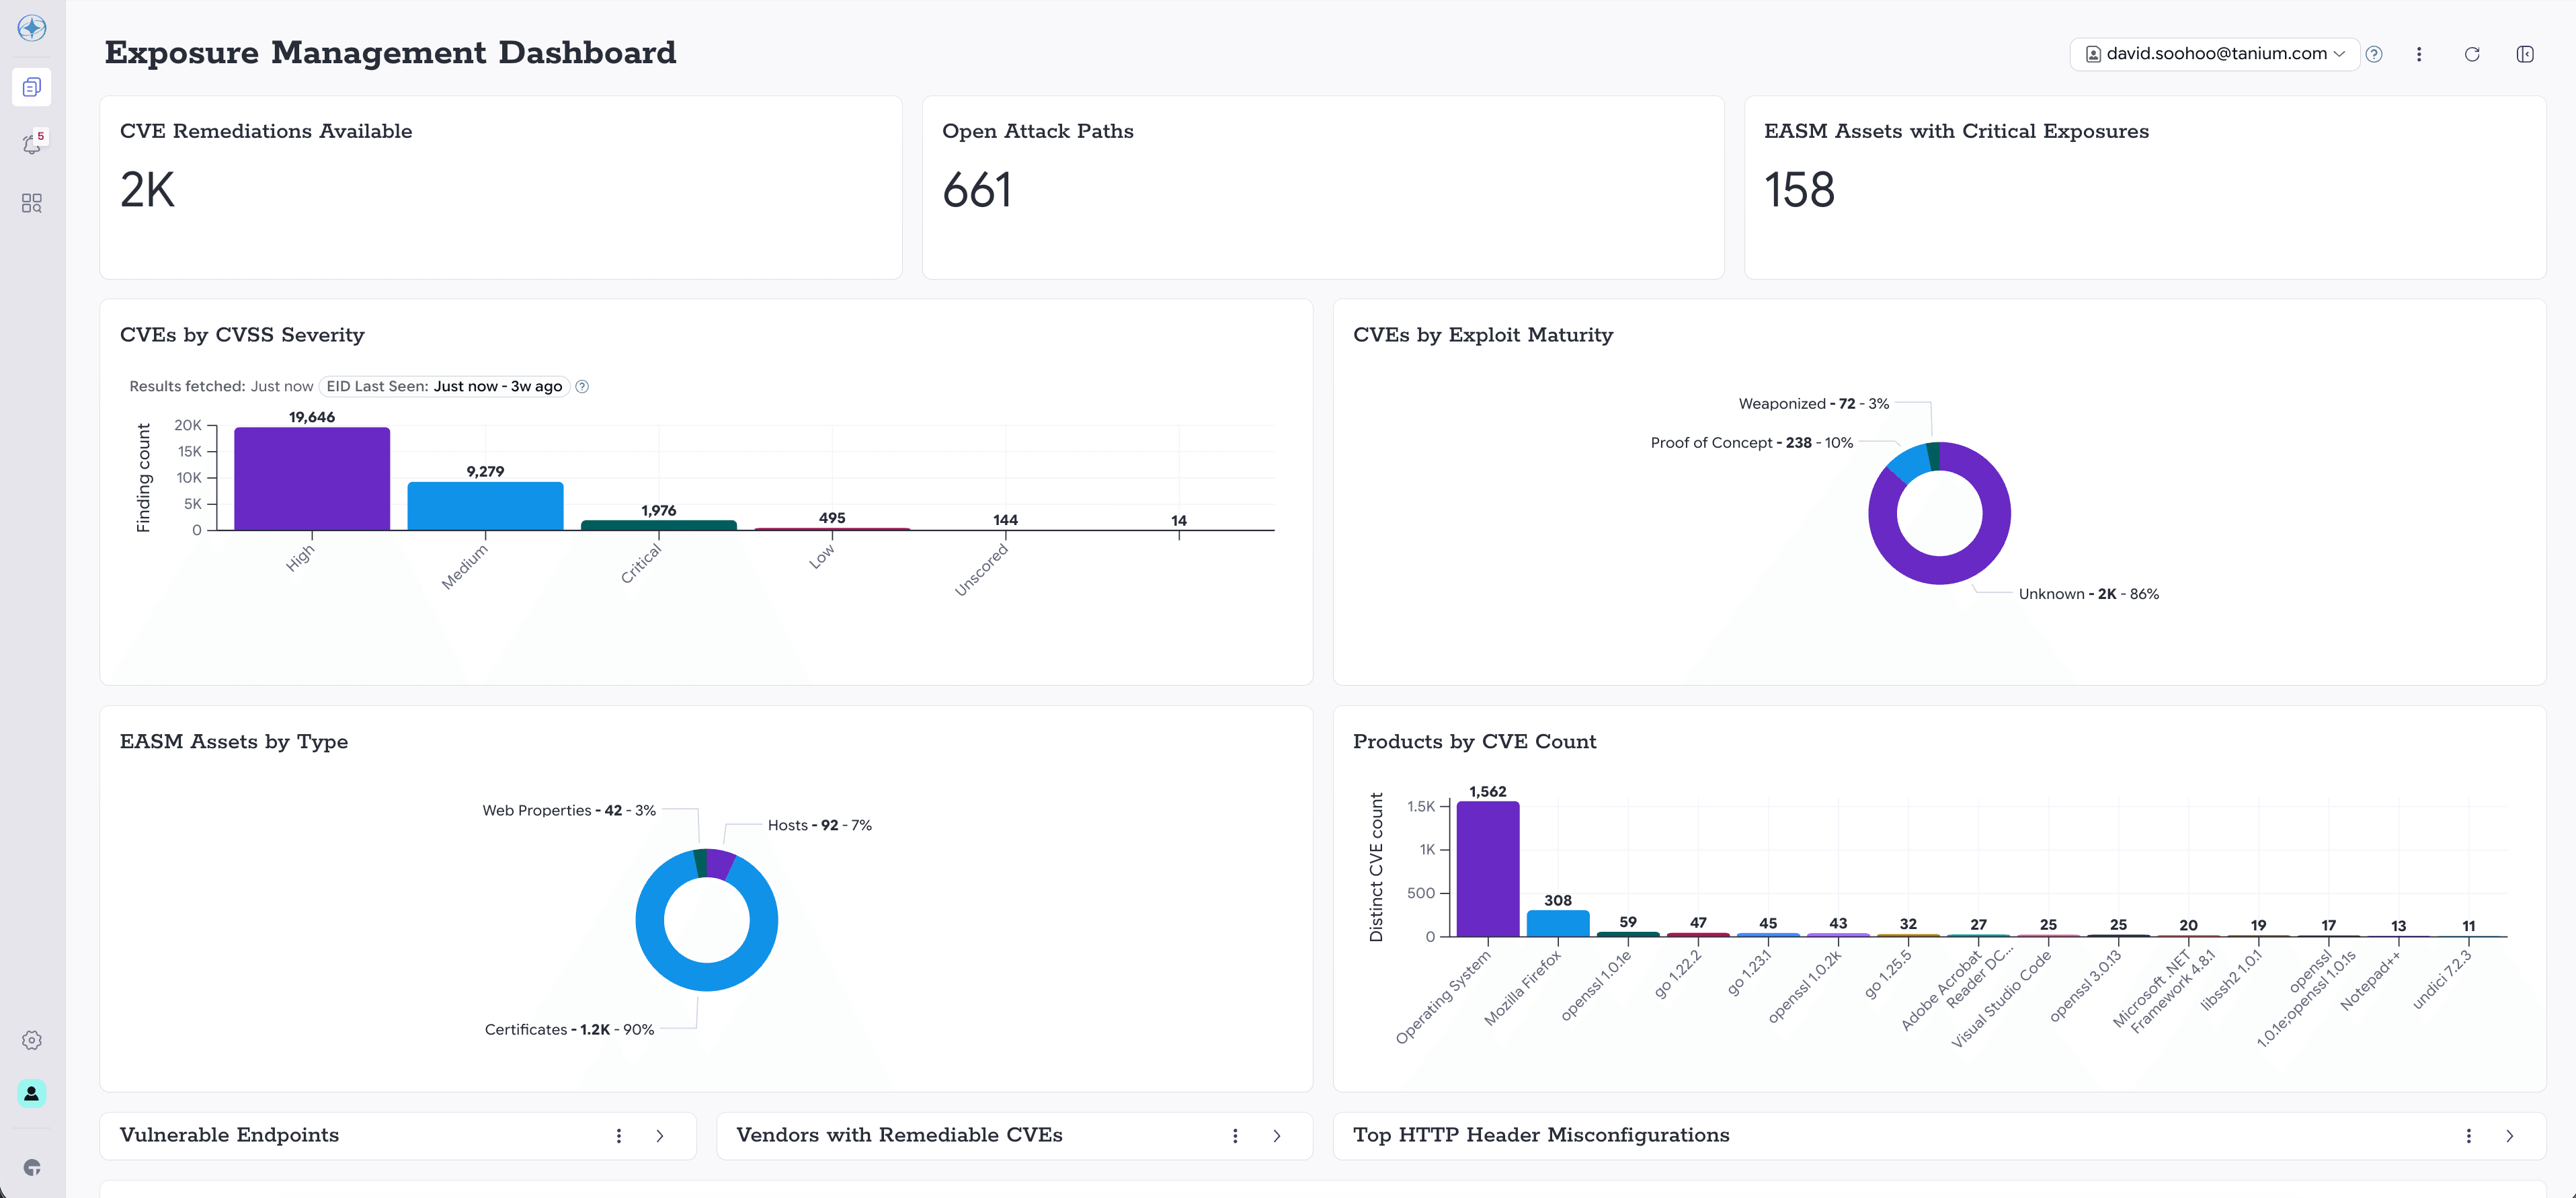Click the bottom sidebar logo icon
The height and width of the screenshot is (1198, 2576).
click(32, 1167)
